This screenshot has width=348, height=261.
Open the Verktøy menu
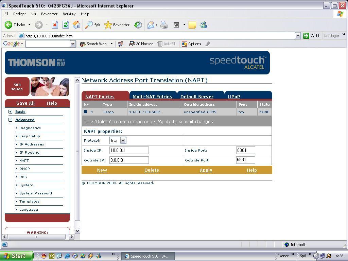[69, 14]
